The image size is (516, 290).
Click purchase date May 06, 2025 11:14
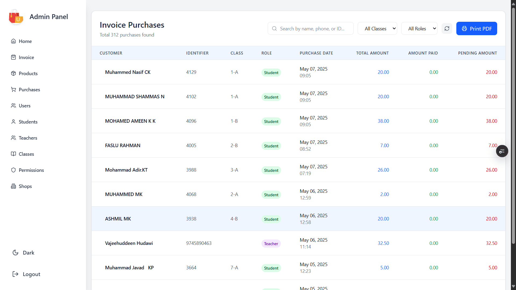314,243
